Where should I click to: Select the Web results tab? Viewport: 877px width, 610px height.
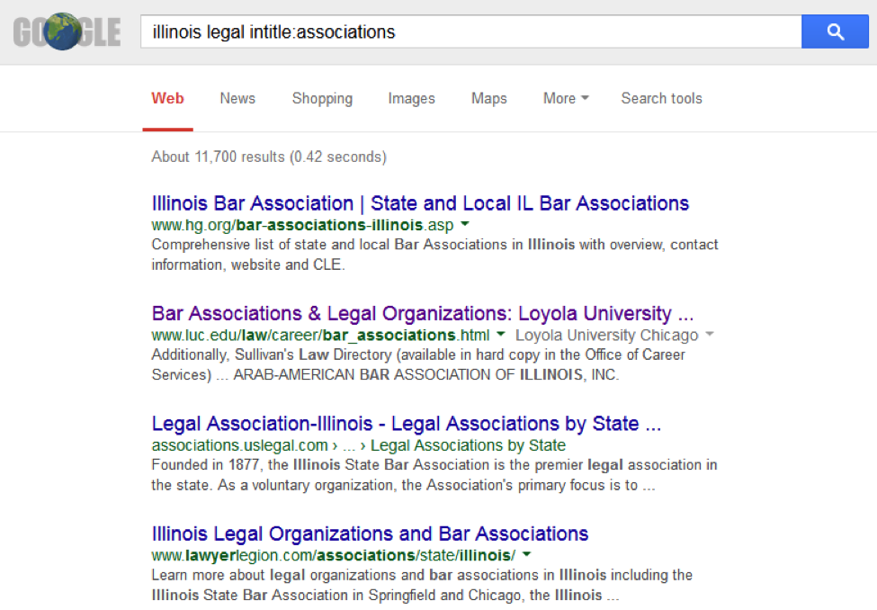pyautogui.click(x=167, y=99)
